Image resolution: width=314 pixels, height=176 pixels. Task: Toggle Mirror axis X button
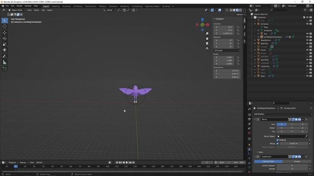pos(282,124)
